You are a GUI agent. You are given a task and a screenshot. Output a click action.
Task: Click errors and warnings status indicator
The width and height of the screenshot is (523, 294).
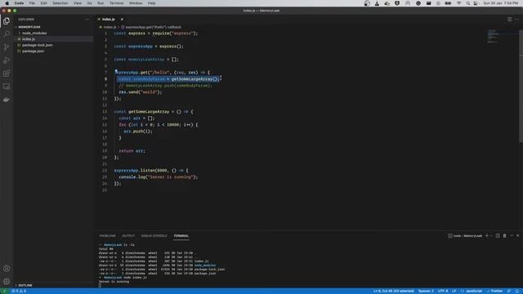point(19,291)
